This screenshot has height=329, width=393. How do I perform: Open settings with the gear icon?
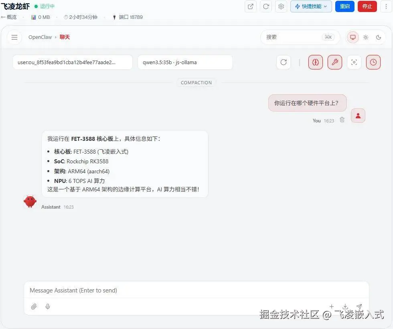coord(281,6)
